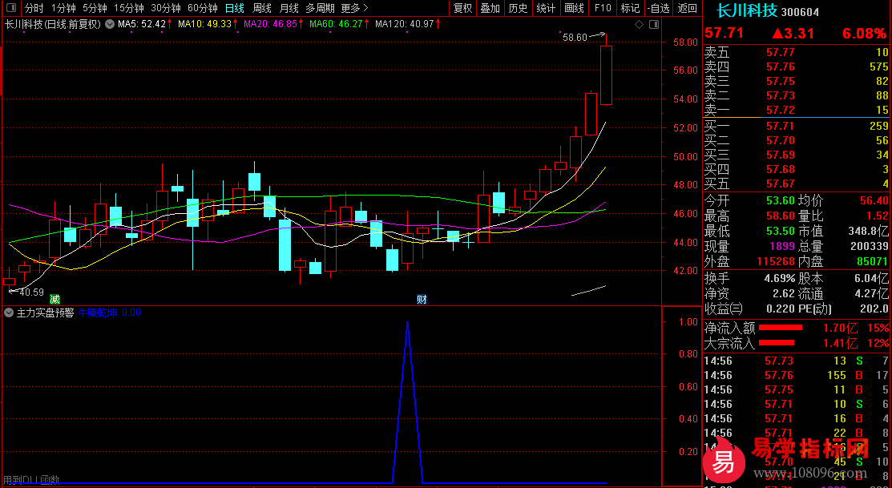Select the 15分钟 period
892x488 pixels.
[x=129, y=8]
